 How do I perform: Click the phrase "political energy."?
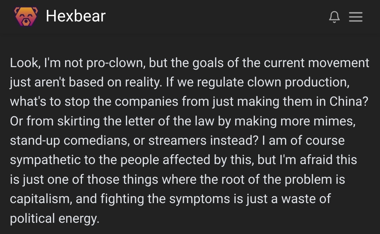55,219
